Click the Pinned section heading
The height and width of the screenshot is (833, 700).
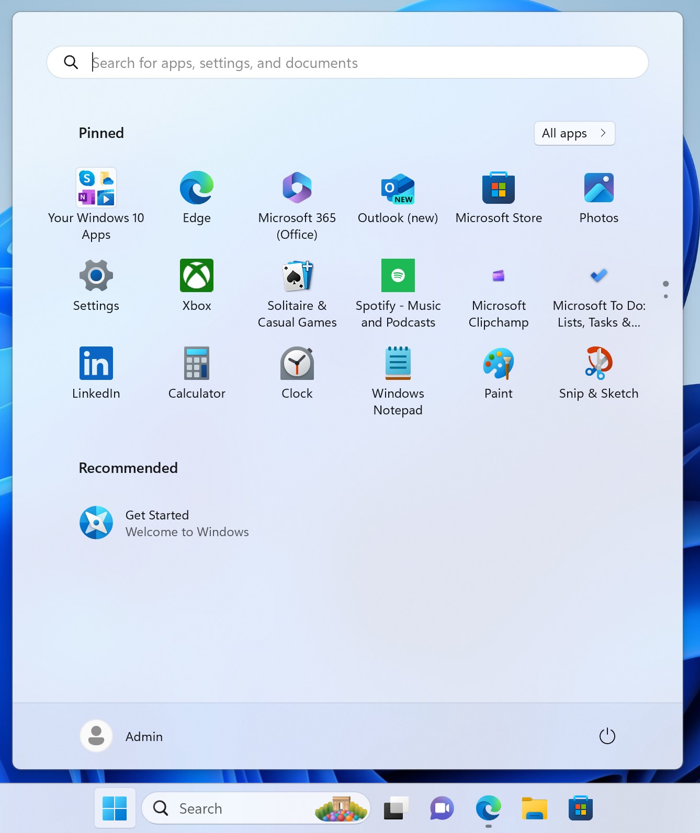(101, 133)
